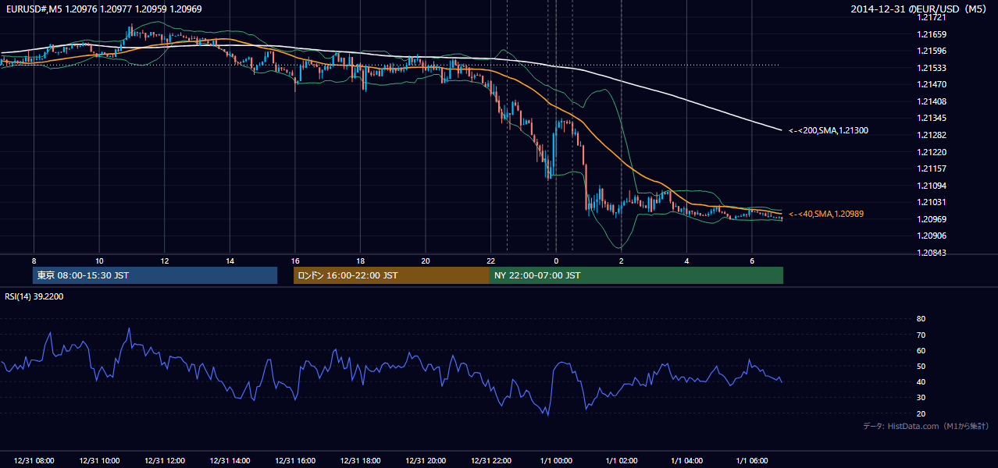Click the 12/31 16:00 time label

pos(295,460)
